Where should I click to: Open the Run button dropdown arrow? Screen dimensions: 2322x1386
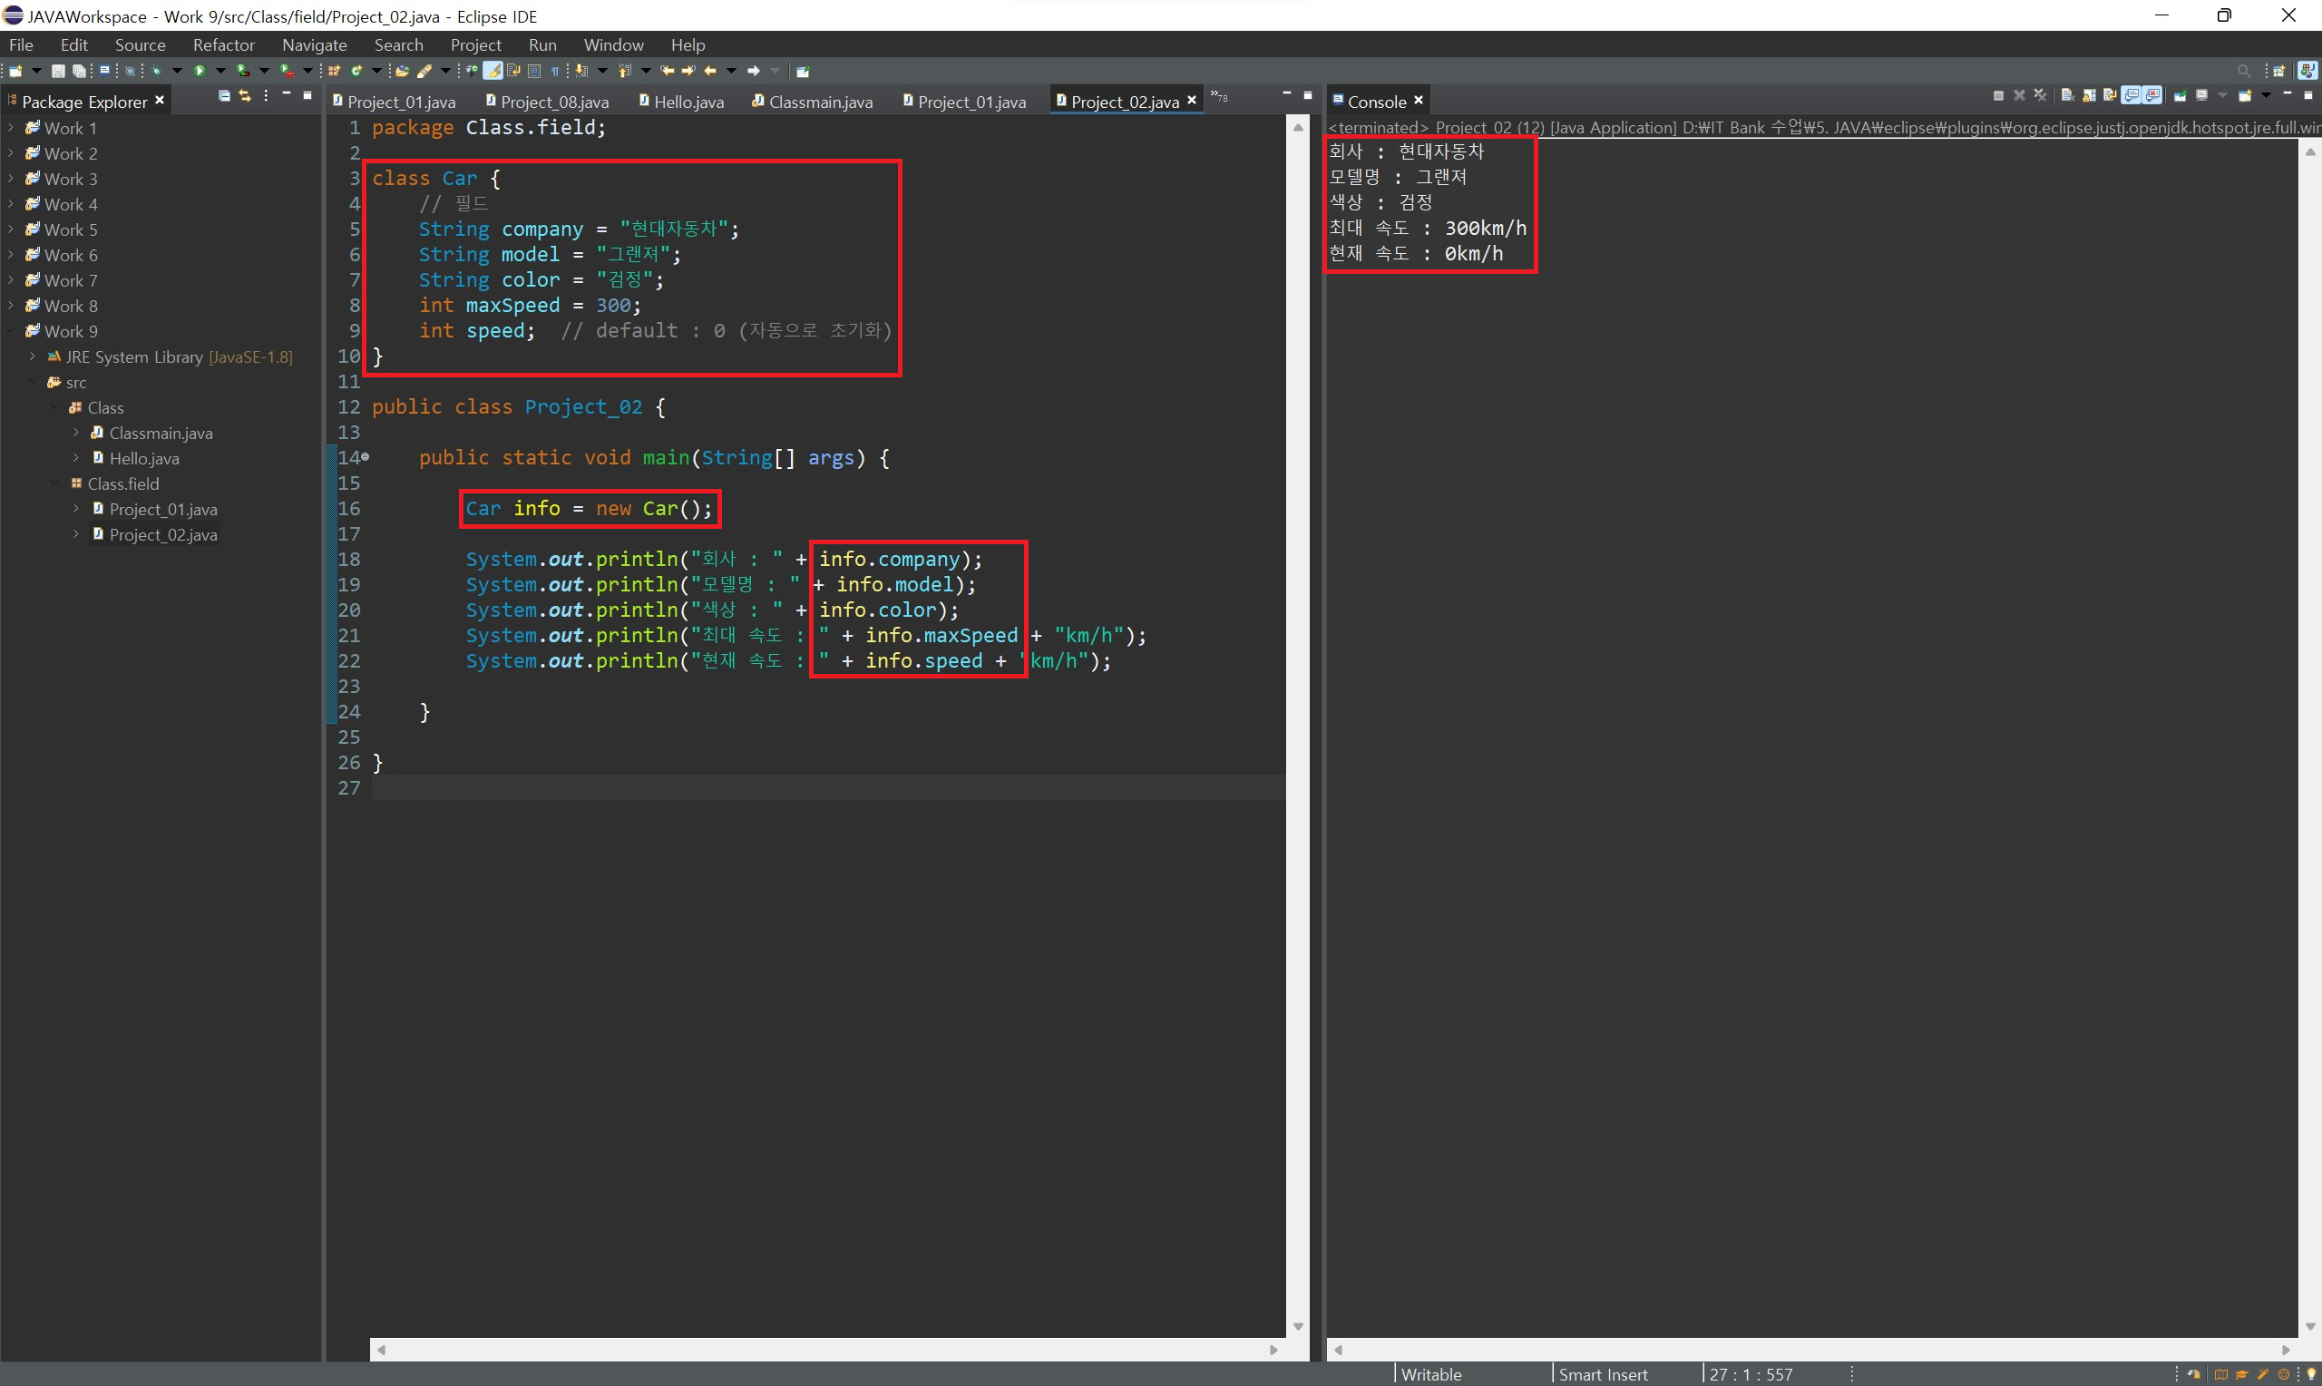point(221,71)
